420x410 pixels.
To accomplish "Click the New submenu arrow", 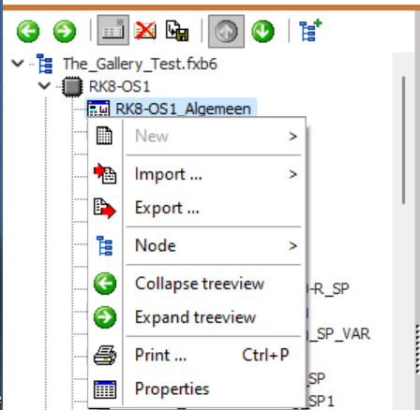I will tap(292, 137).
